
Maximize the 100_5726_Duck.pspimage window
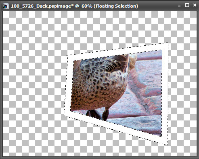click(187, 5)
